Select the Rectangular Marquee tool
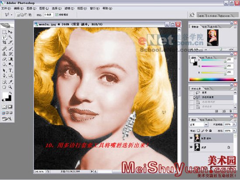This screenshot has height=180, width=240. click(x=4, y=32)
